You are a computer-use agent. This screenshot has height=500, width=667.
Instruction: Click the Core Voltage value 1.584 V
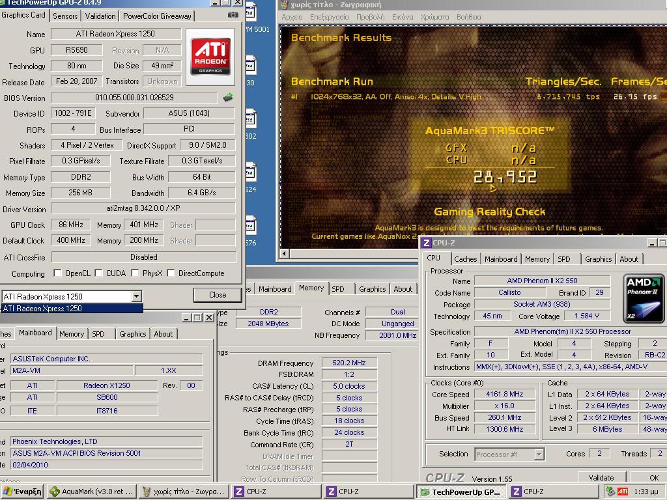coord(586,316)
